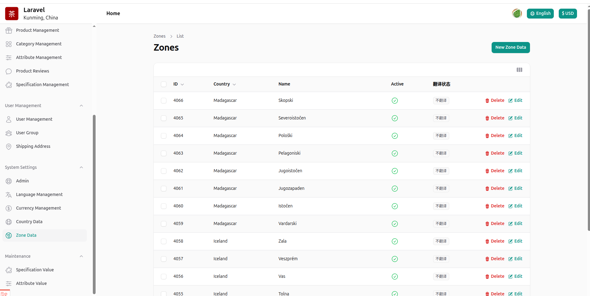Collapse the System Settings section
Image resolution: width=590 pixels, height=296 pixels.
coord(81,167)
